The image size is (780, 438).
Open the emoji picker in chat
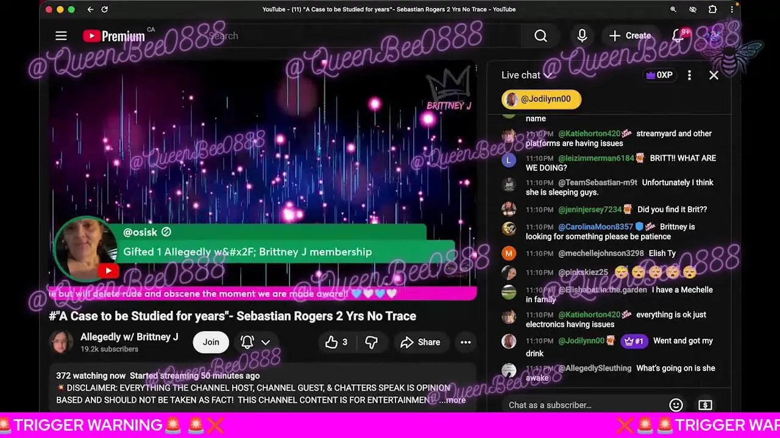tap(676, 405)
